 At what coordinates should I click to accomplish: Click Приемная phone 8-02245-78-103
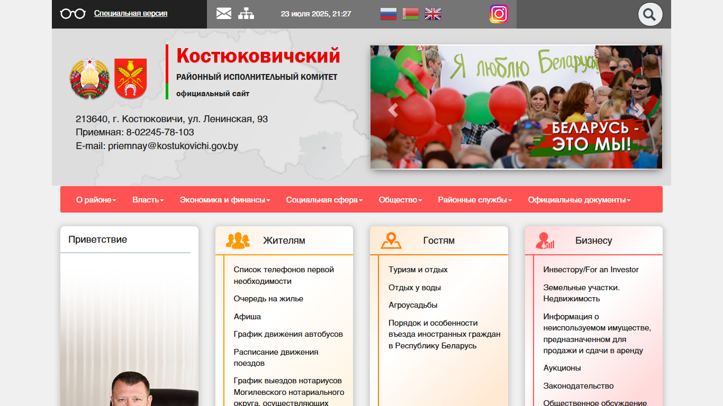135,132
